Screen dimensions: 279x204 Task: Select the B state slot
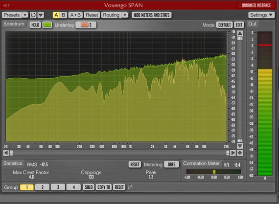pos(64,15)
